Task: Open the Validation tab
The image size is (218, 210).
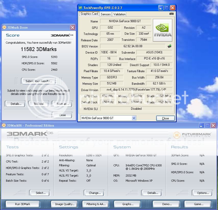Action: click(119, 14)
